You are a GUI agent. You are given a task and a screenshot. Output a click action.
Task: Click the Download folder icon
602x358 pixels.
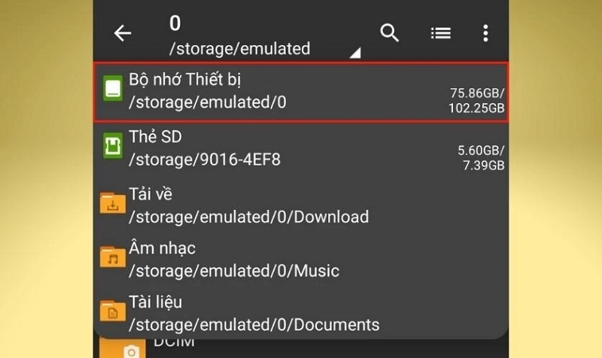tap(112, 205)
